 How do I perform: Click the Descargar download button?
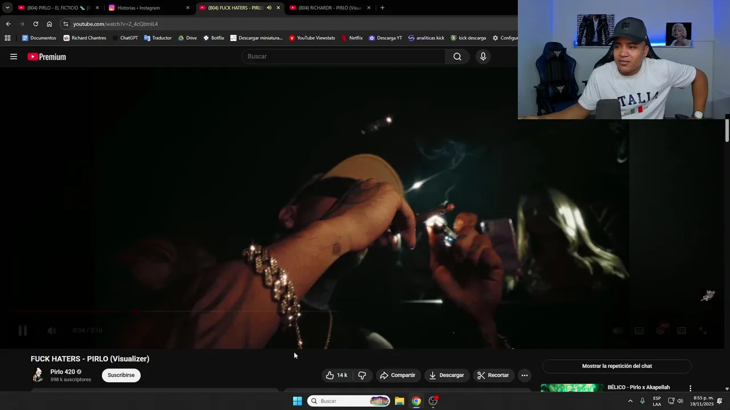coord(447,375)
